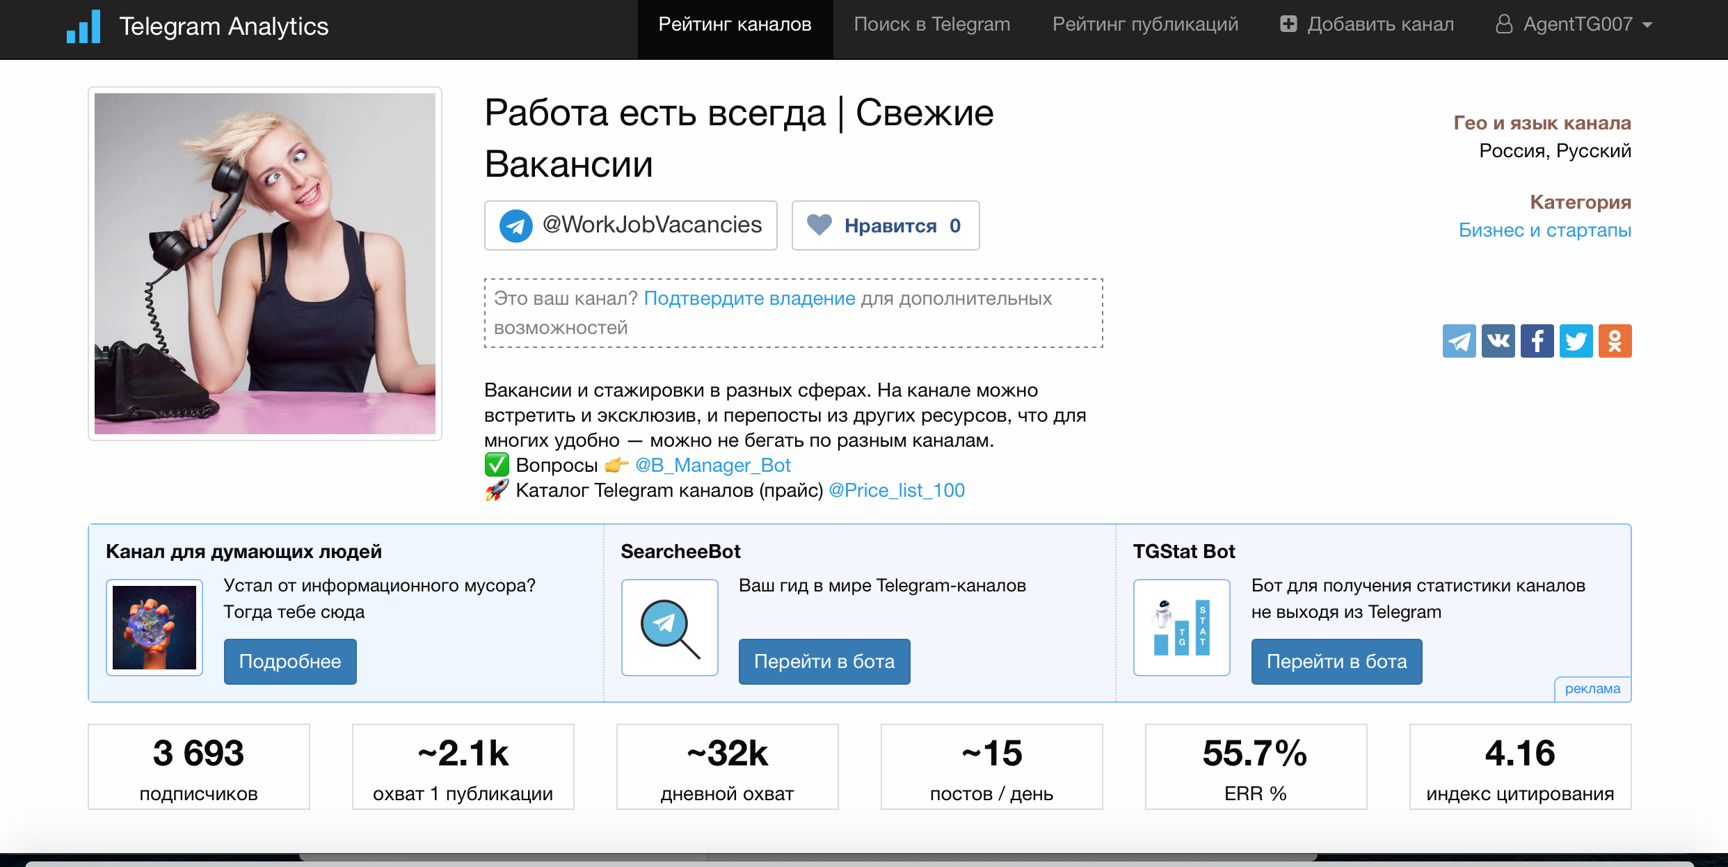Share channel on VK icon

coord(1498,341)
